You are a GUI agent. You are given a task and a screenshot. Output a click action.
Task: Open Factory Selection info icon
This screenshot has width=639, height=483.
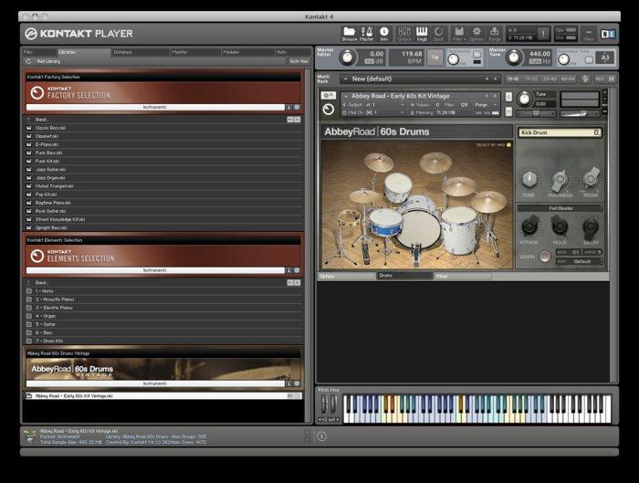coord(289,107)
